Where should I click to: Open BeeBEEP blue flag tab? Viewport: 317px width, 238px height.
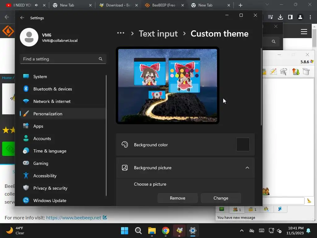coord(280,209)
